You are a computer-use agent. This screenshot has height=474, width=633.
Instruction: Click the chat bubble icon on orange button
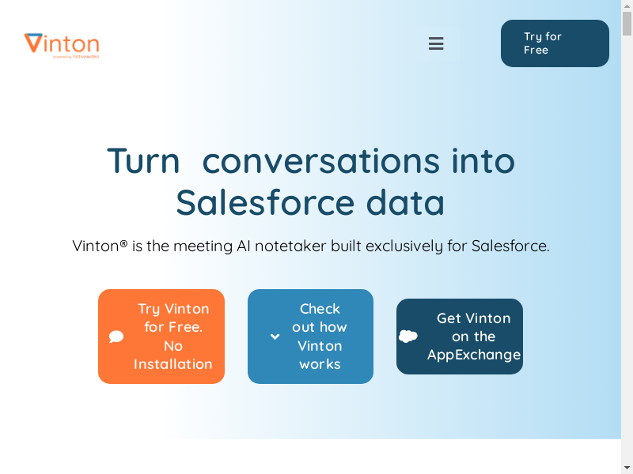pos(116,337)
